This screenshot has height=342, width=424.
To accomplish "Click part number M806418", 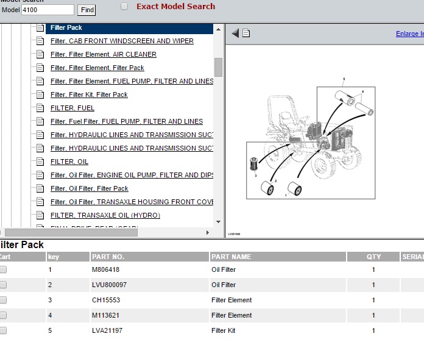I will click(x=106, y=269).
